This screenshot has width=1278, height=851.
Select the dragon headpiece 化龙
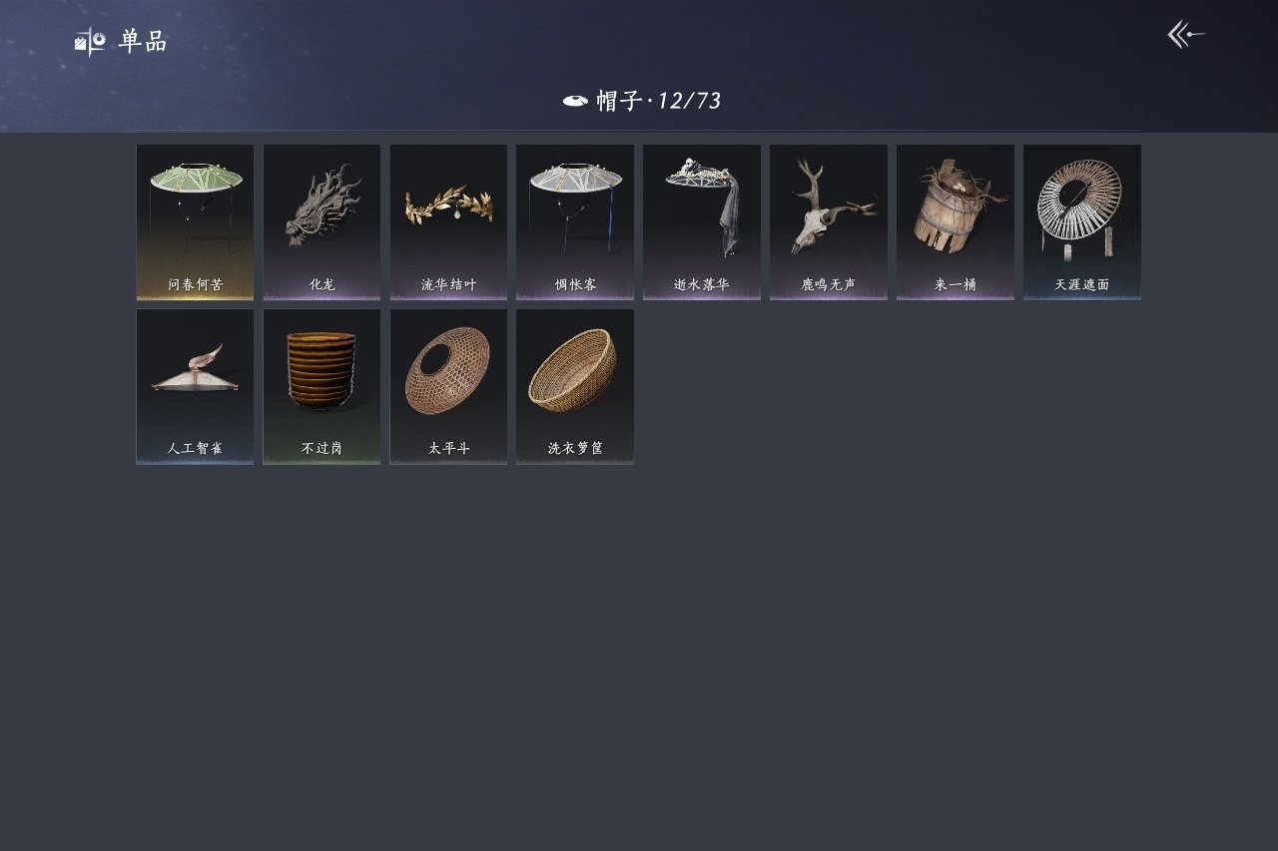click(x=321, y=221)
